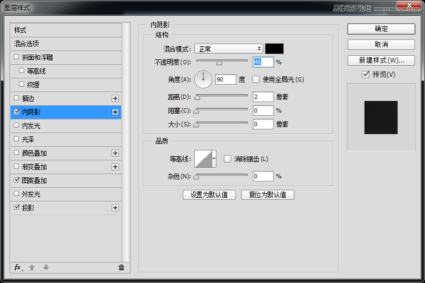The height and width of the screenshot is (283, 425).
Task: Add another 投影 effect with its plus icon
Action: coord(115,208)
